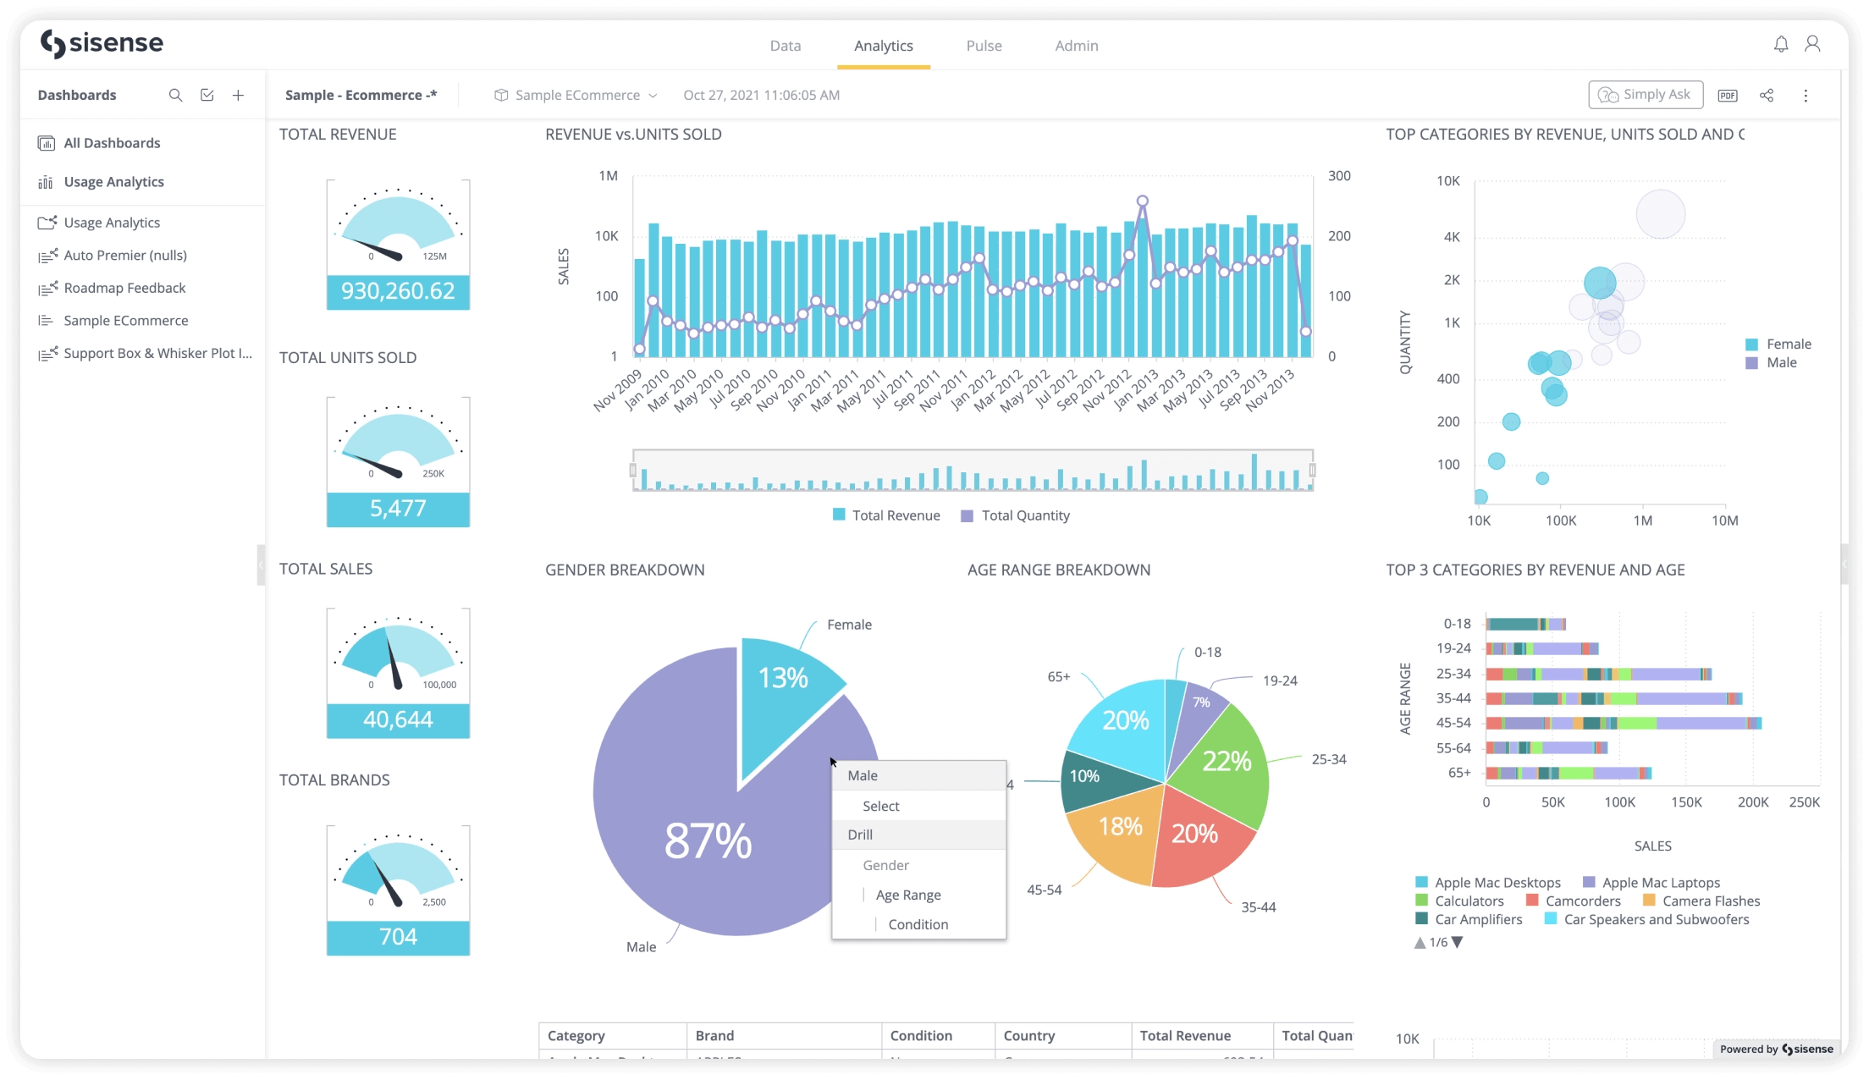Open dashboard search in the Dashboards panel
Screen dimensions: 1869x1080
(x=175, y=95)
